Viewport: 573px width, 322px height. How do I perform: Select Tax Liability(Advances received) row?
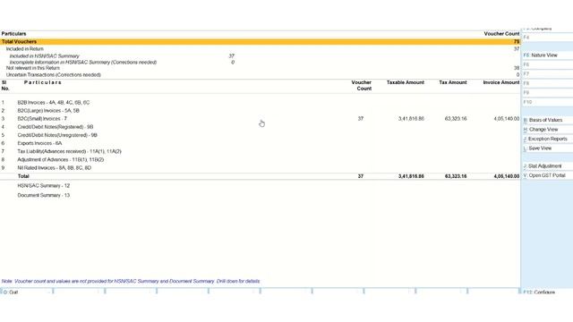[261, 151]
